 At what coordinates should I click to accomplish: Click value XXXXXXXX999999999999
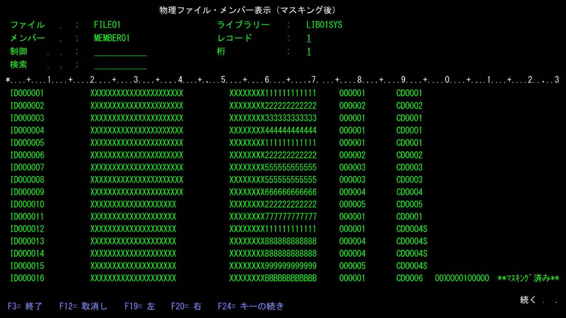(273, 266)
